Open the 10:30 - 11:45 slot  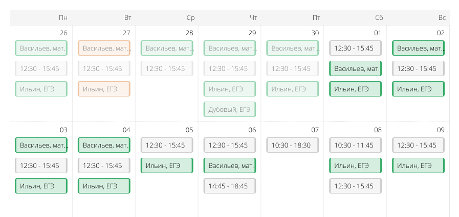[355, 145]
